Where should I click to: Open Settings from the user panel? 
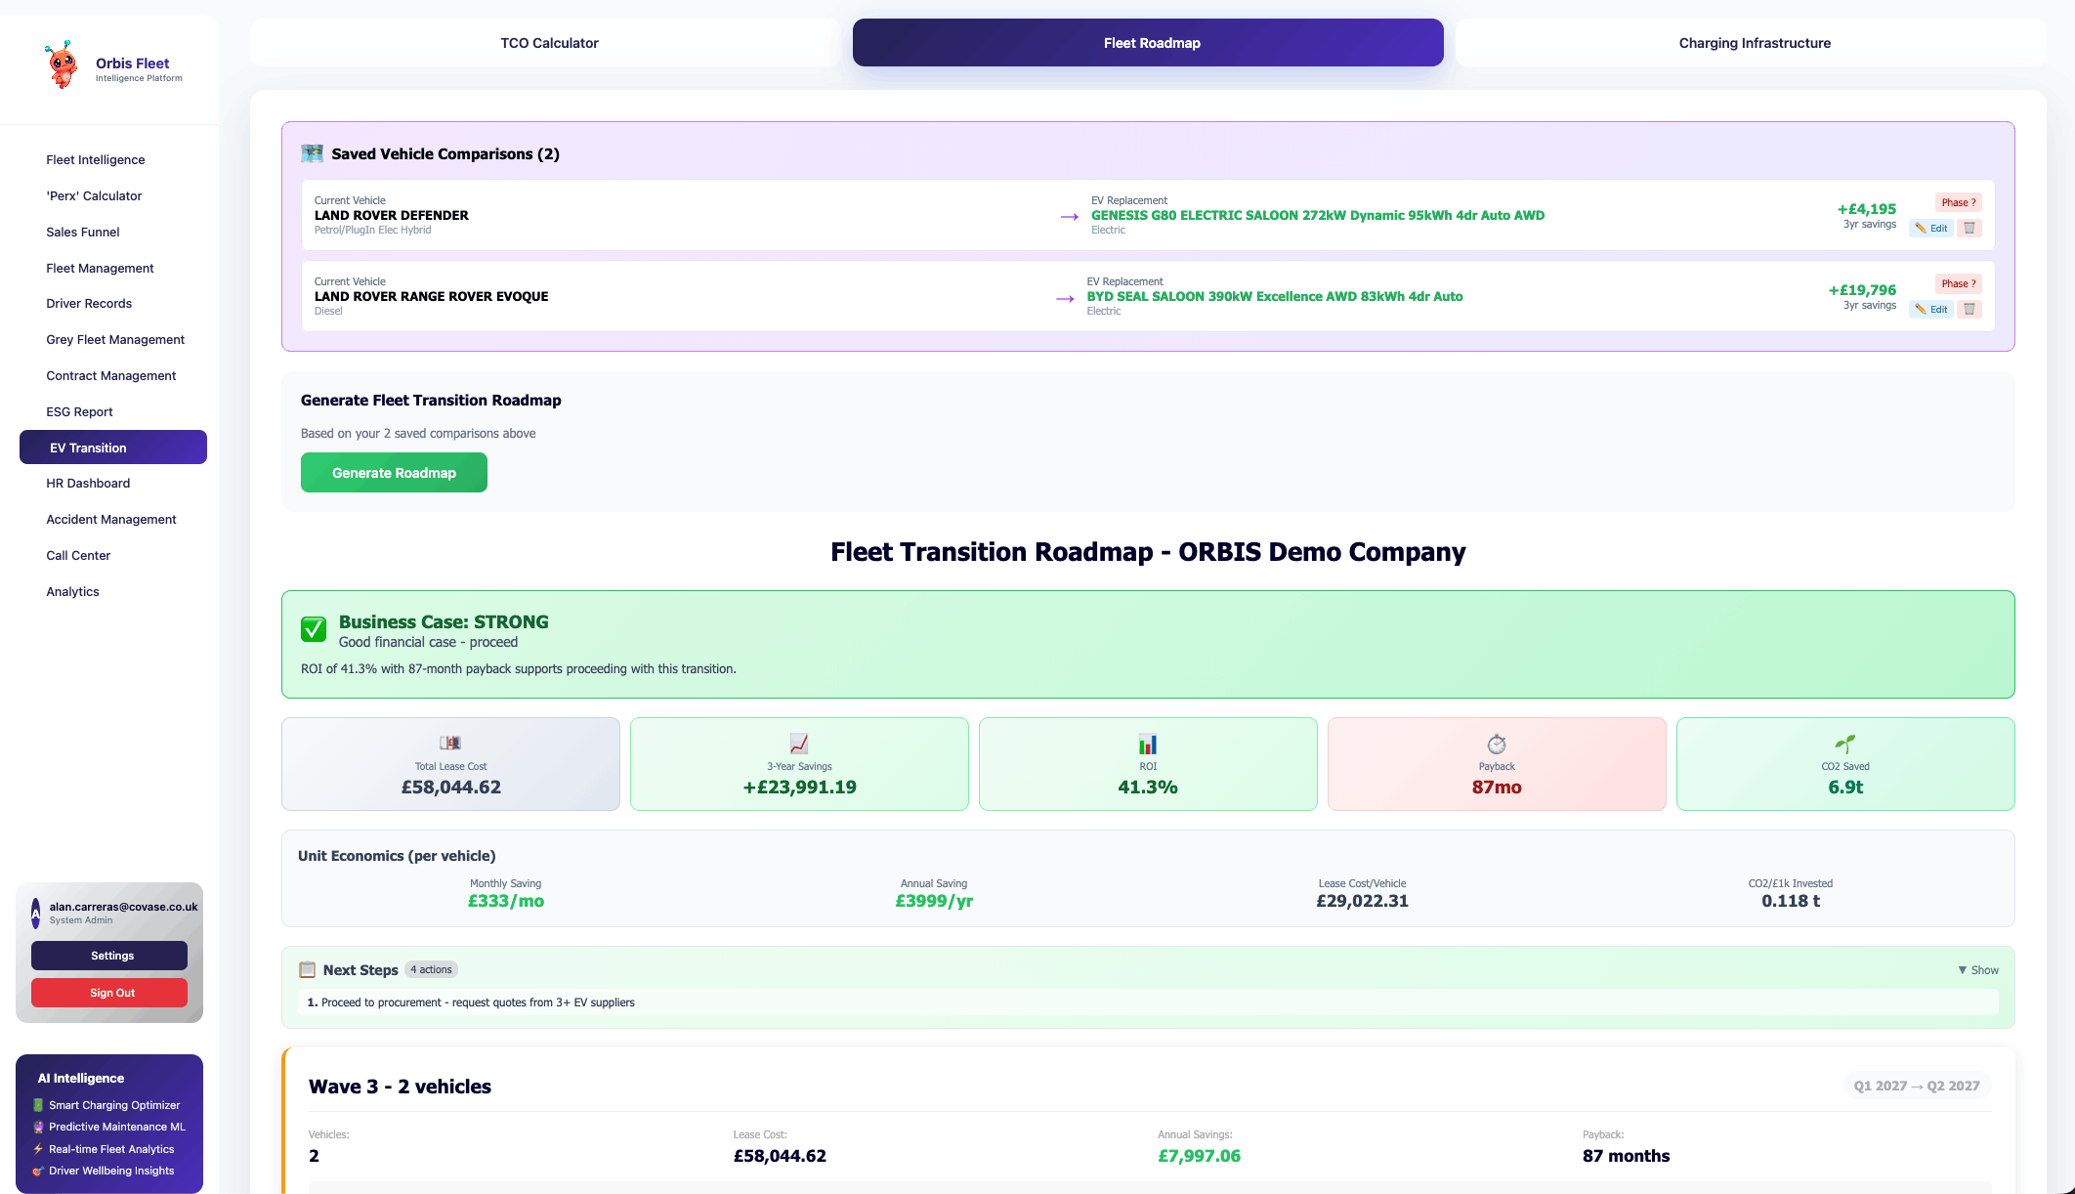click(109, 956)
